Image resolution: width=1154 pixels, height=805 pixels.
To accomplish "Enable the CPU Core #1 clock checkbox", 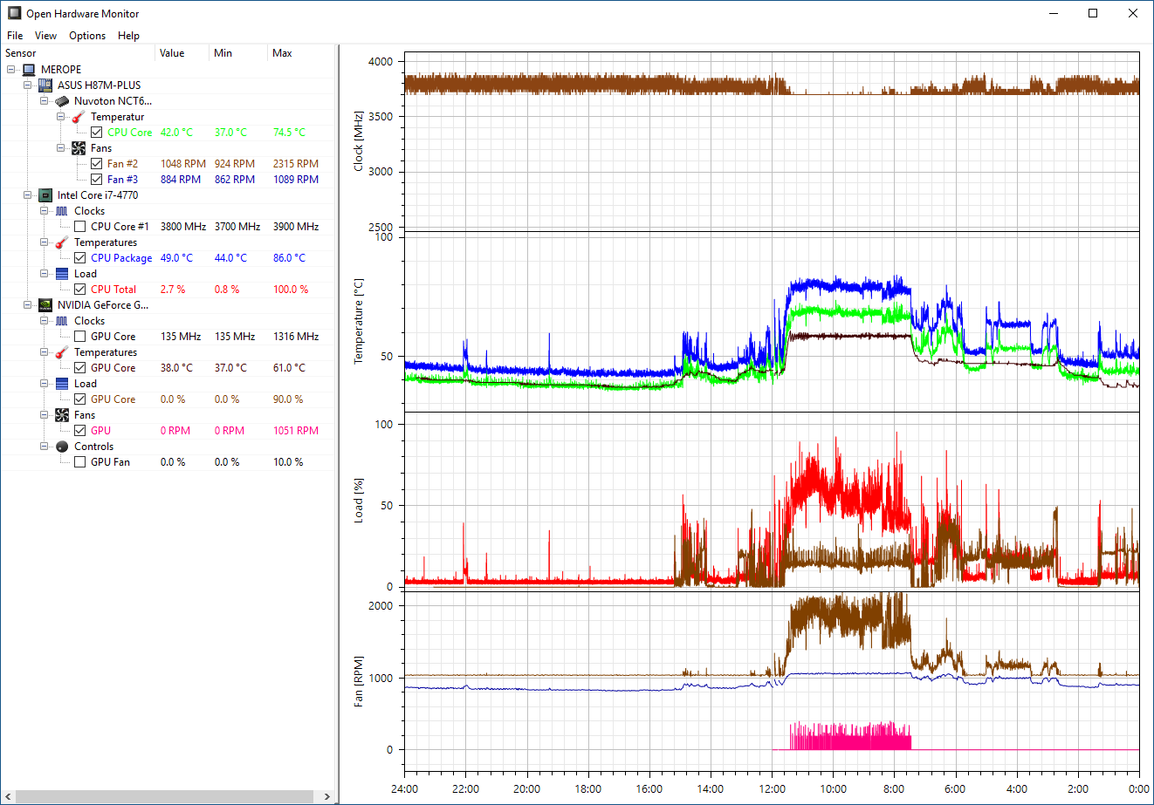I will click(79, 227).
